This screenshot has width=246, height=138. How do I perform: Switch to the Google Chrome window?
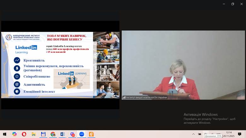point(53,134)
